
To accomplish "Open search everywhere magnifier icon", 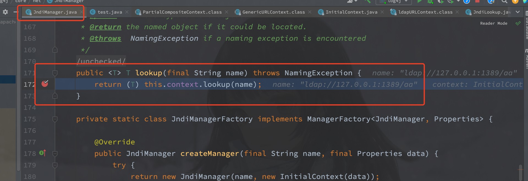I will coord(504,1).
